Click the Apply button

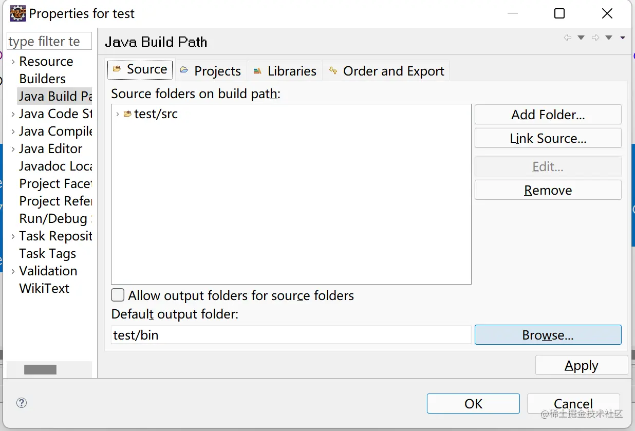582,365
